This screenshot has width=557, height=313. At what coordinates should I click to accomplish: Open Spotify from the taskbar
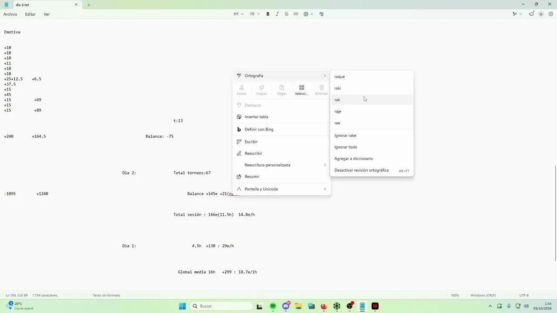click(273, 306)
